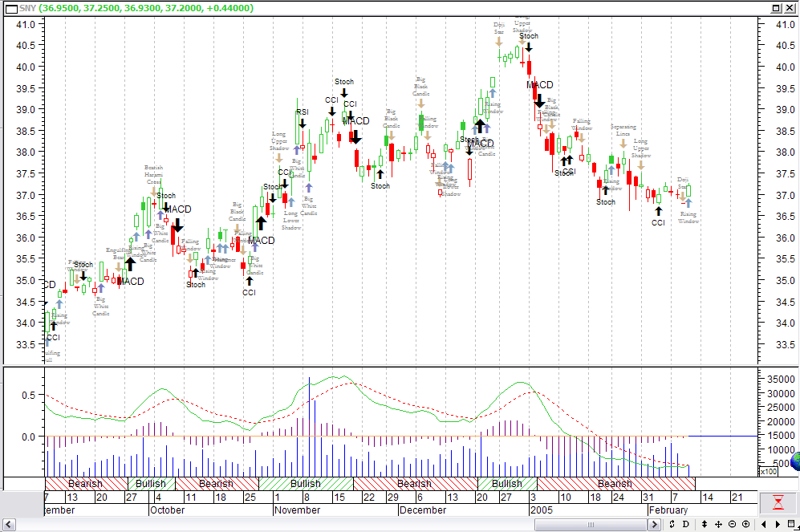The width and height of the screenshot is (800, 532).
Task: Click the refresh data icon
Action: (x=672, y=524)
